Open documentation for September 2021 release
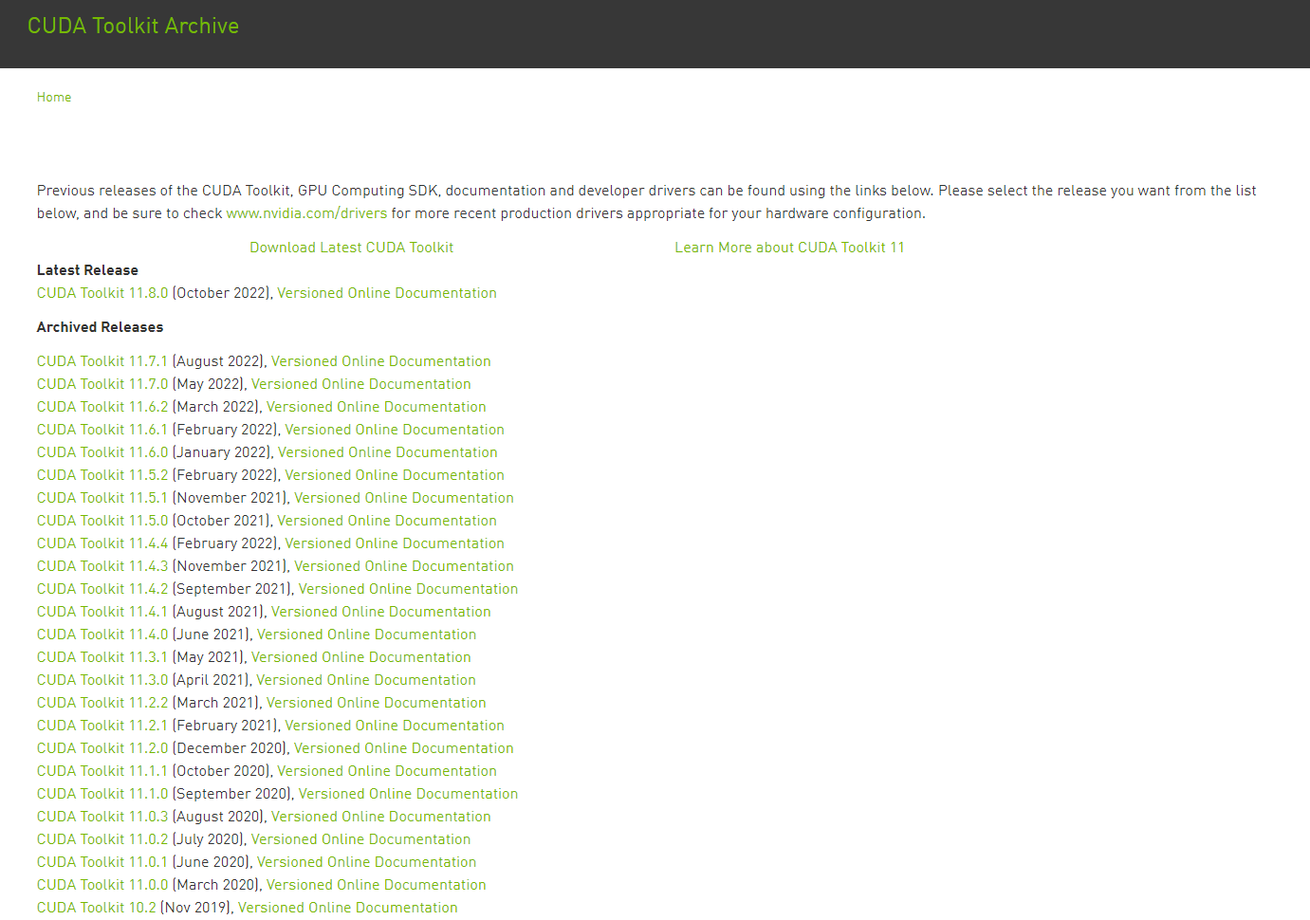 pyautogui.click(x=409, y=589)
